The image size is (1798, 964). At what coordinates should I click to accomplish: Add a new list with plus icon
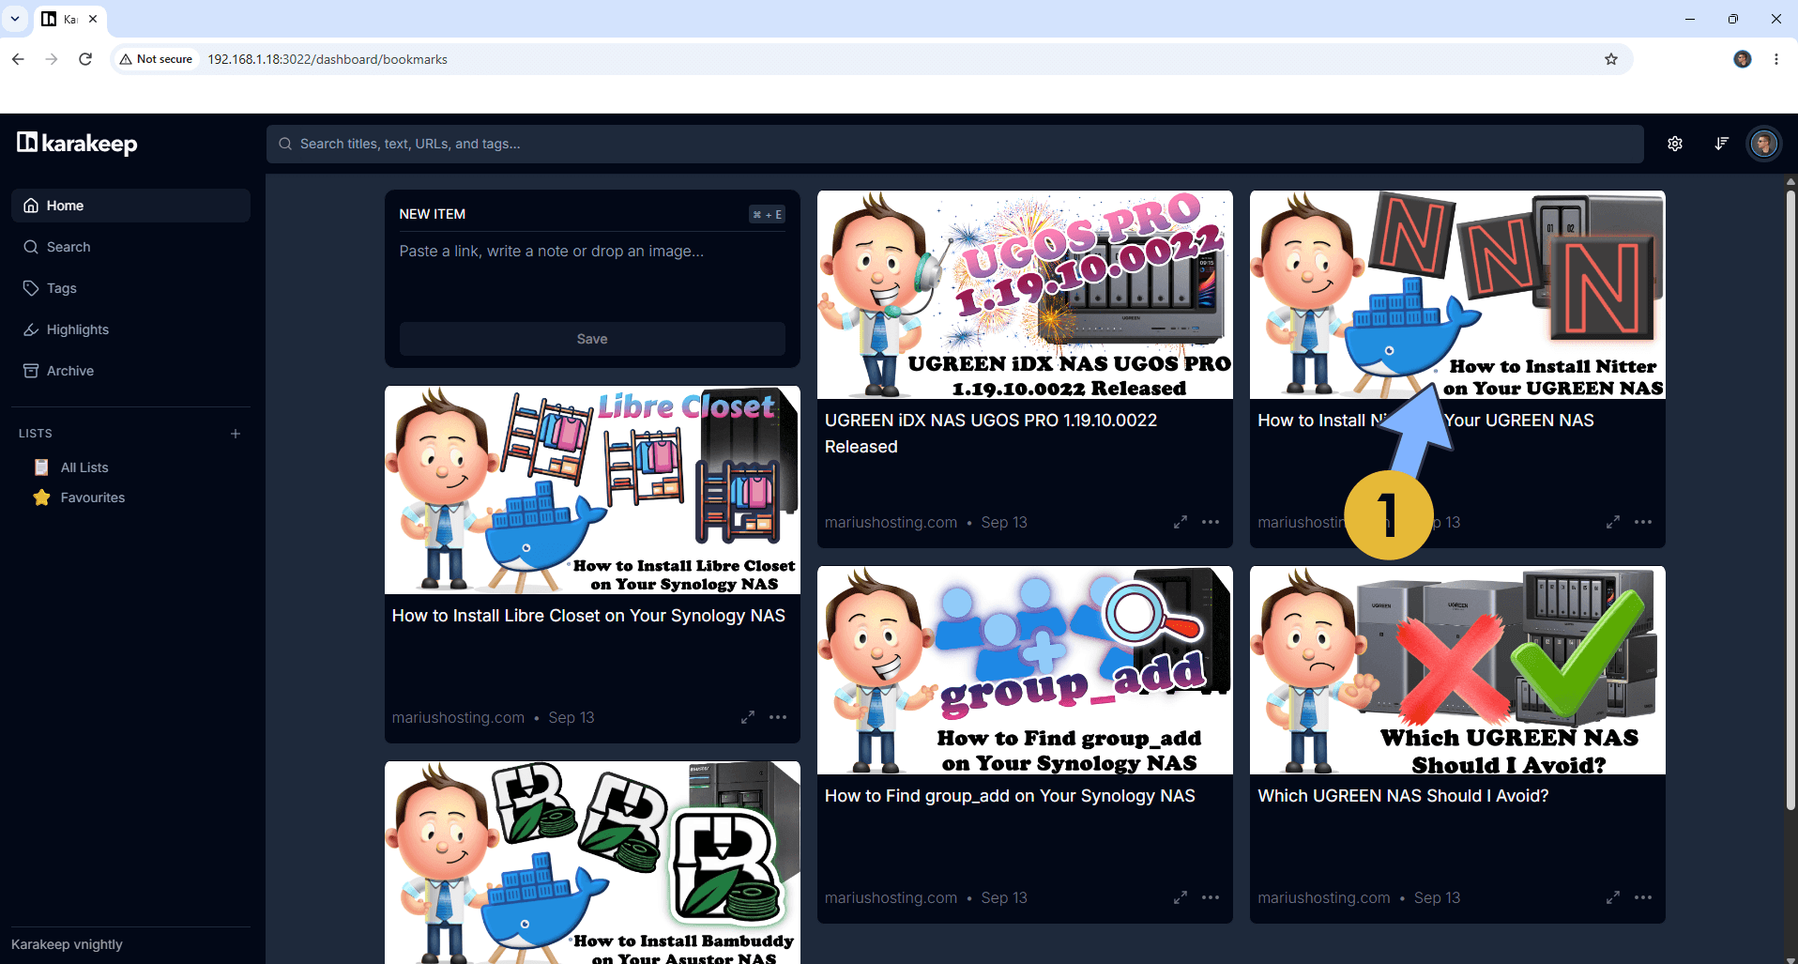pos(236,434)
